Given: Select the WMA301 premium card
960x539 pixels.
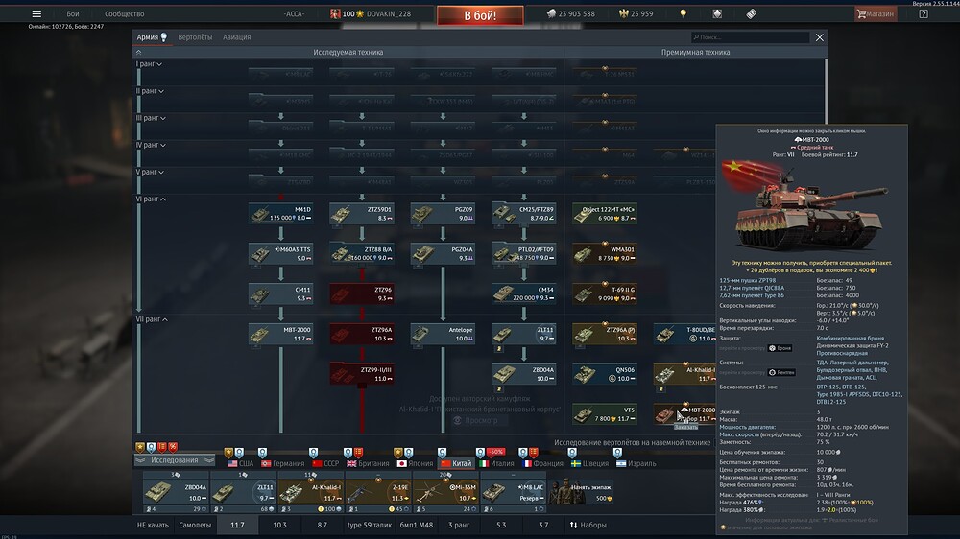Looking at the screenshot, I should pos(604,254).
